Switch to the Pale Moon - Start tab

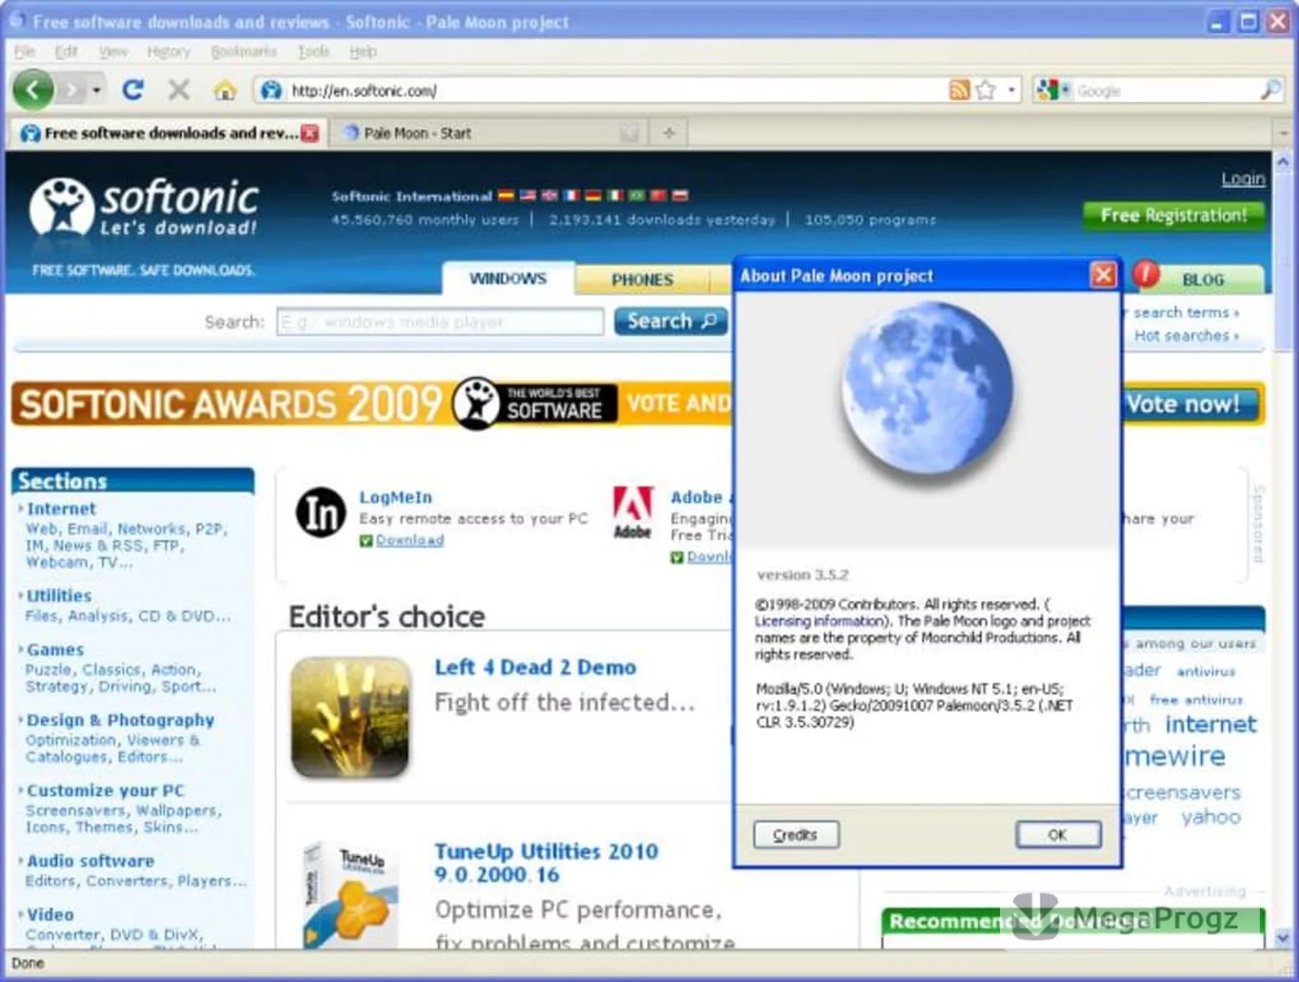487,133
